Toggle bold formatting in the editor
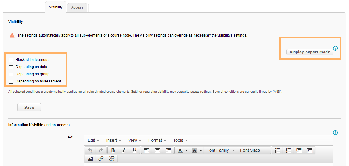The width and height of the screenshot is (349, 166). tap(113, 150)
